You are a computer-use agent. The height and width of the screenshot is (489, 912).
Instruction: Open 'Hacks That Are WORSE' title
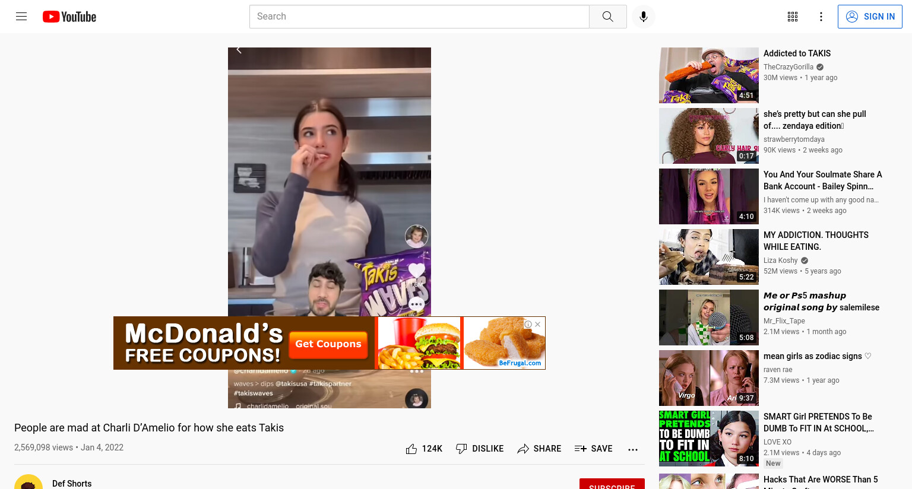[x=821, y=481]
